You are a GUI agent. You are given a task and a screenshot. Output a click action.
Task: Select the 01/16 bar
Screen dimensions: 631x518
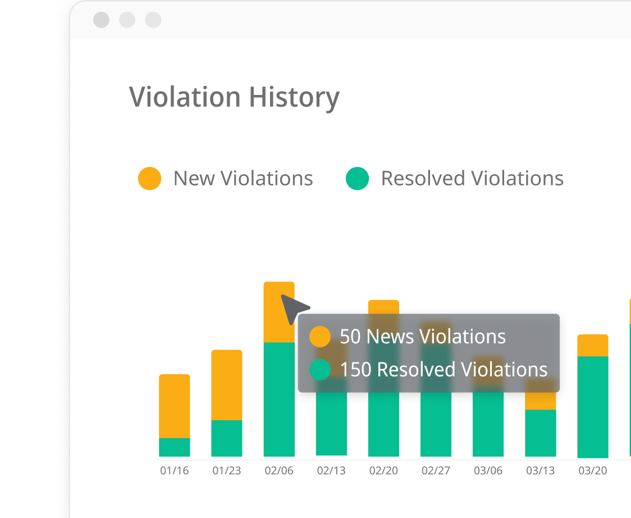175,416
